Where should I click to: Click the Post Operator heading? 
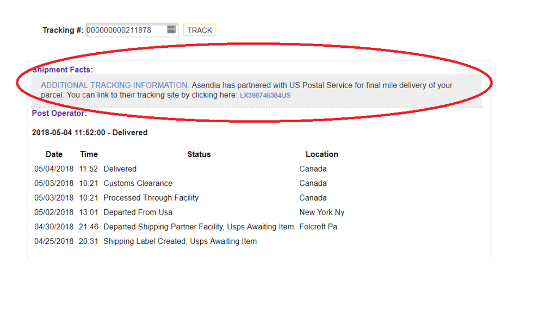coord(59,113)
